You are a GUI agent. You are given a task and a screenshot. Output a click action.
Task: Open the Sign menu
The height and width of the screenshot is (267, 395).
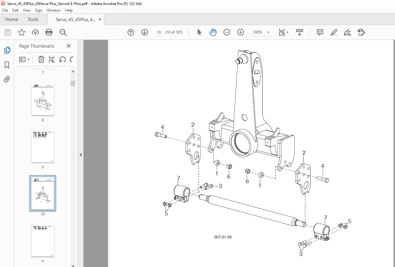tap(39, 10)
